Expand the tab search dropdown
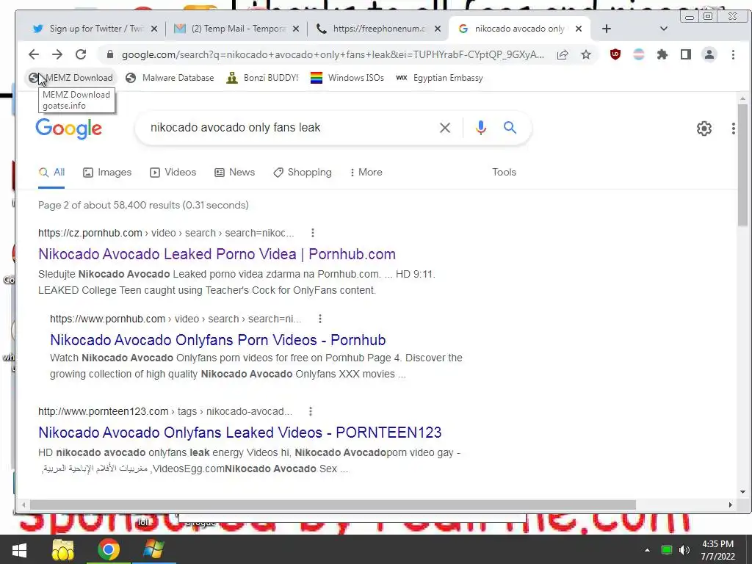752x564 pixels. click(x=664, y=29)
